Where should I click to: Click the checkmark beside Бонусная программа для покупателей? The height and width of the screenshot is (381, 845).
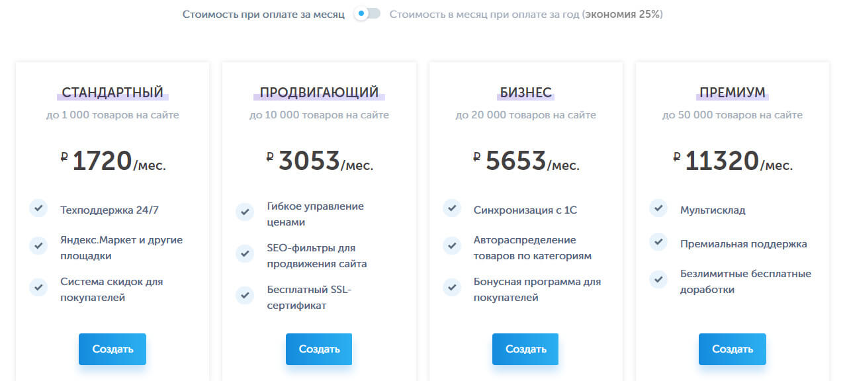click(451, 287)
